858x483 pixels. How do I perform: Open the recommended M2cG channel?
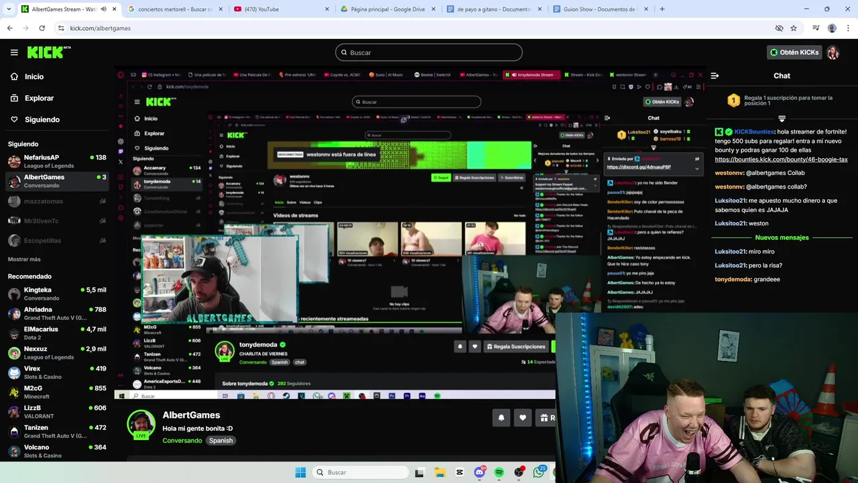57,392
